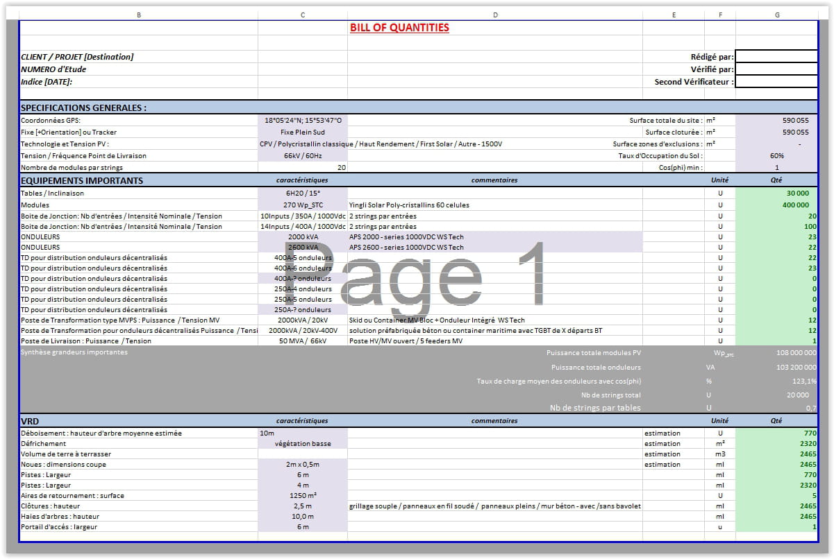Click the VRD section header cell
The image size is (834, 559).
(139, 420)
